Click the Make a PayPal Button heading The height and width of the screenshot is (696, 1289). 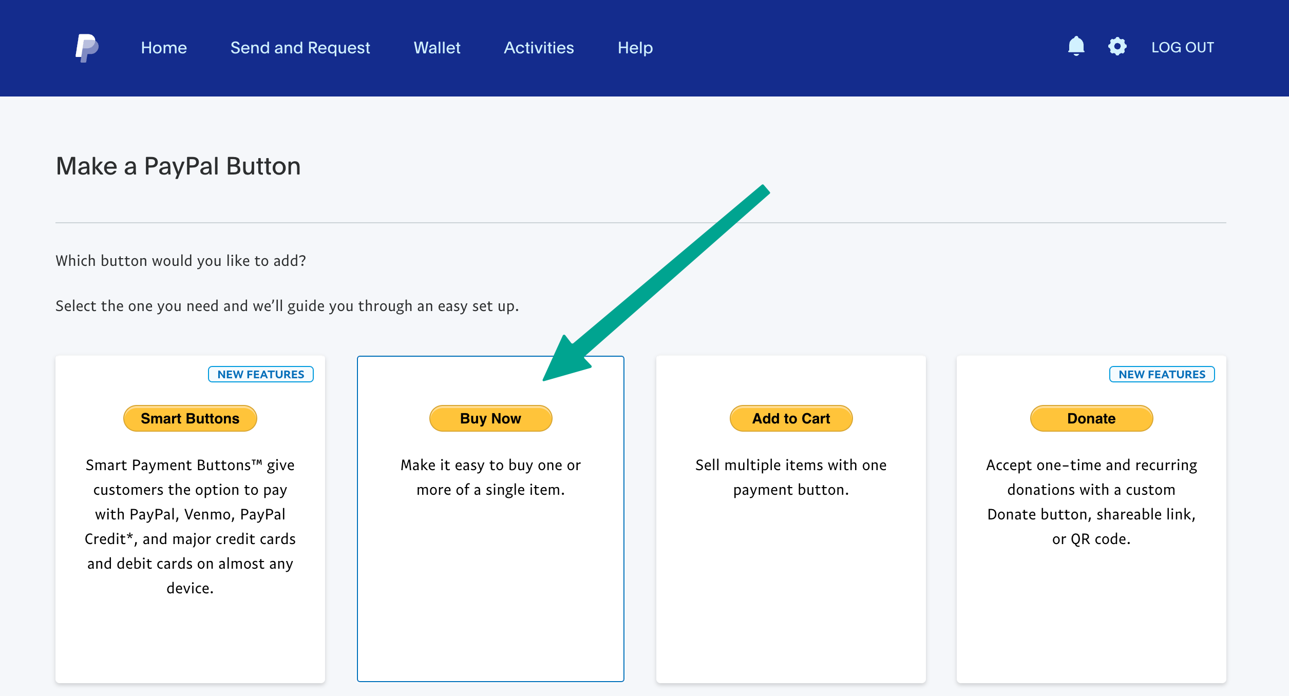[x=178, y=166]
